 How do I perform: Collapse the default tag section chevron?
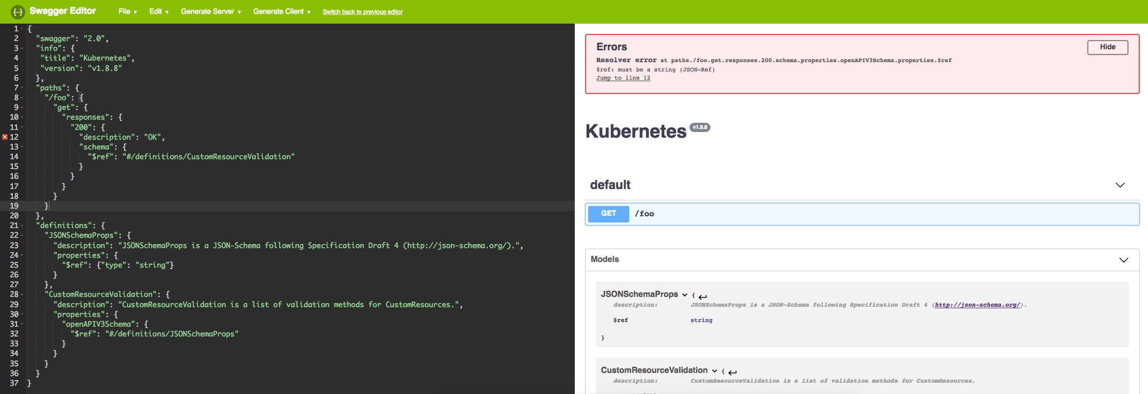click(x=1120, y=185)
